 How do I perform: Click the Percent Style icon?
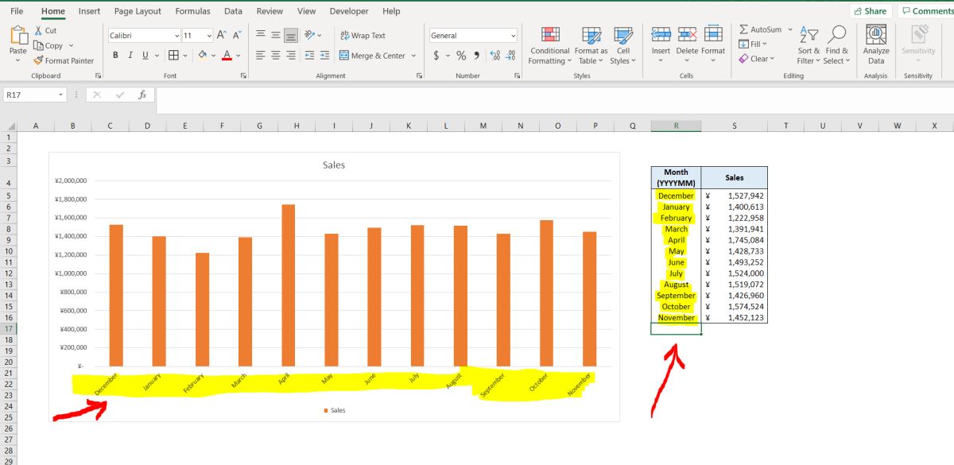click(x=460, y=56)
